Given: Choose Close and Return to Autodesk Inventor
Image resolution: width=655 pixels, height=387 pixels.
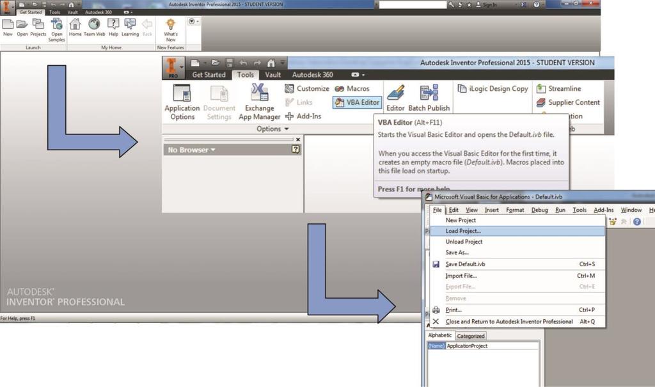Looking at the screenshot, I should click(517, 321).
